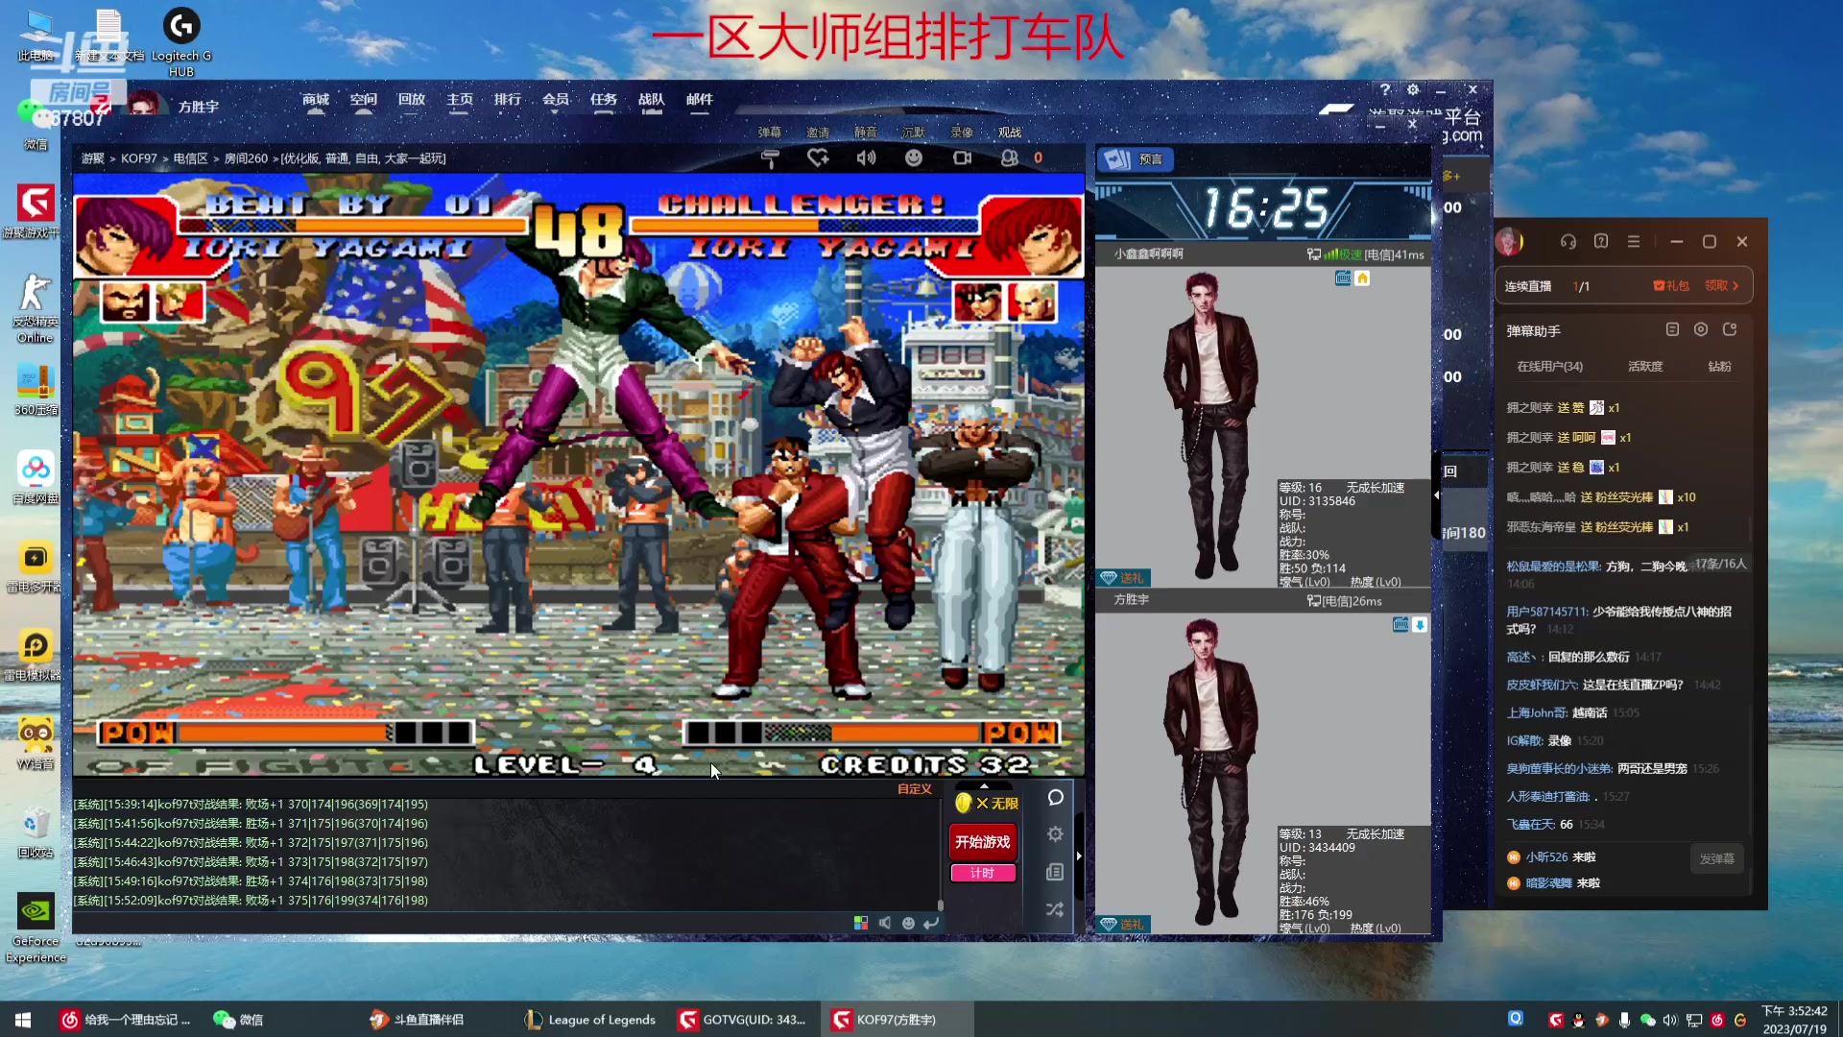Send chat with the return arrow icon
1843x1037 pixels.
(x=931, y=923)
